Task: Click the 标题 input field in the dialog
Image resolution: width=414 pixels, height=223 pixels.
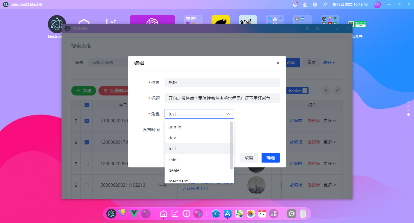Action: coord(222,98)
